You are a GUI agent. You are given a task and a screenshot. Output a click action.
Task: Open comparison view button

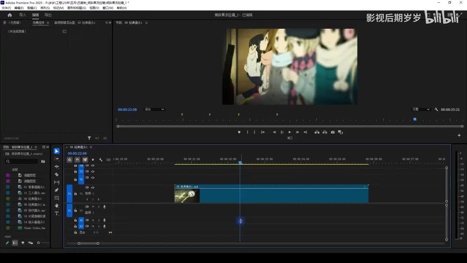(x=340, y=132)
